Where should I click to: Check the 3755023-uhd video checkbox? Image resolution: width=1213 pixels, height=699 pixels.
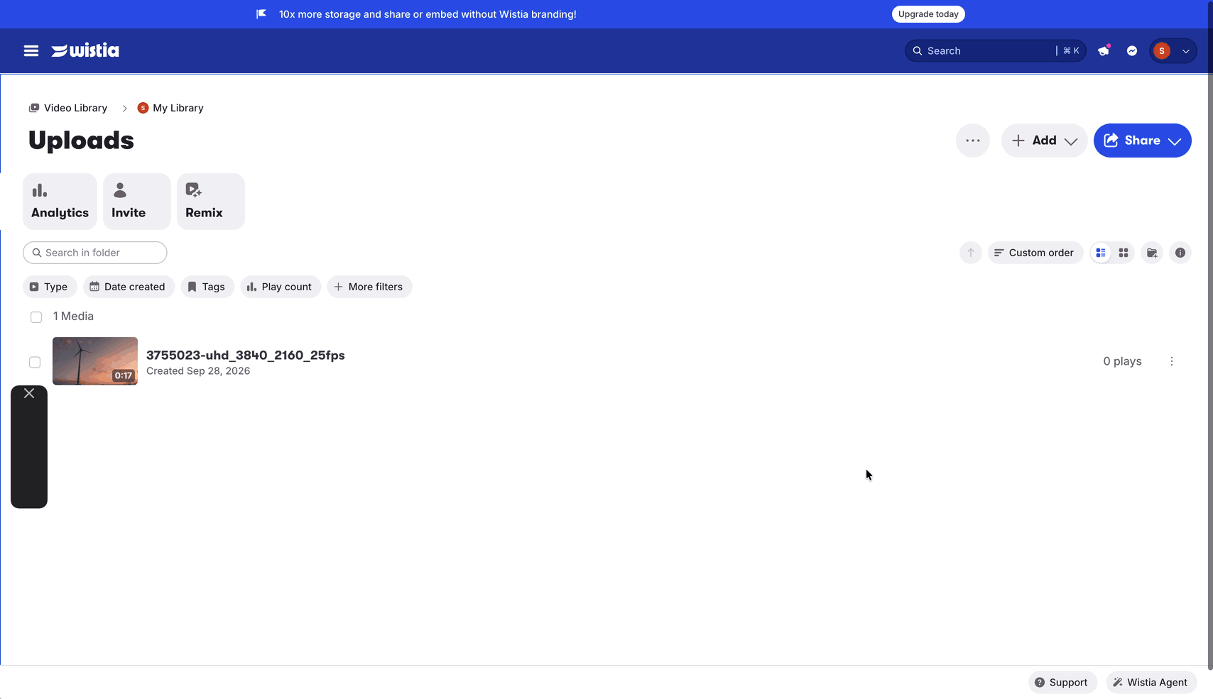tap(35, 362)
